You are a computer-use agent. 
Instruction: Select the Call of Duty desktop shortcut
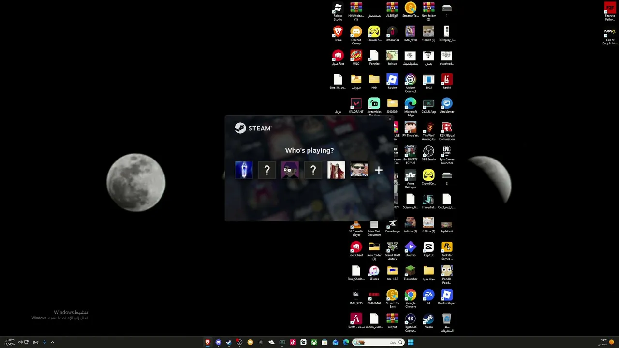610,37
